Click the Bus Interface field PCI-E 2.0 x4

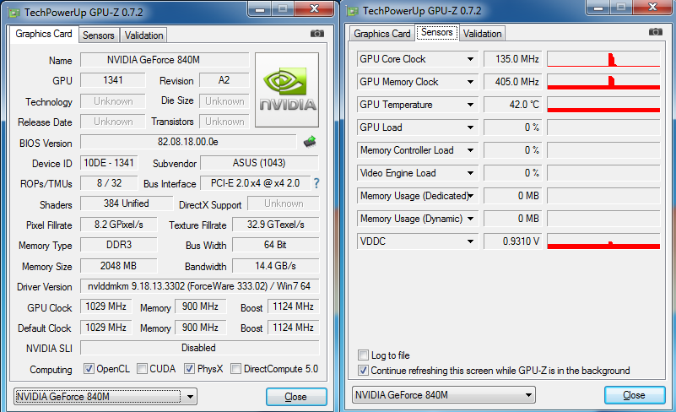[x=255, y=183]
